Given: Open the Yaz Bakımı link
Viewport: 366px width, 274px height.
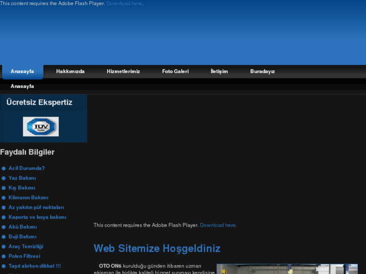Looking at the screenshot, I should tap(22, 178).
